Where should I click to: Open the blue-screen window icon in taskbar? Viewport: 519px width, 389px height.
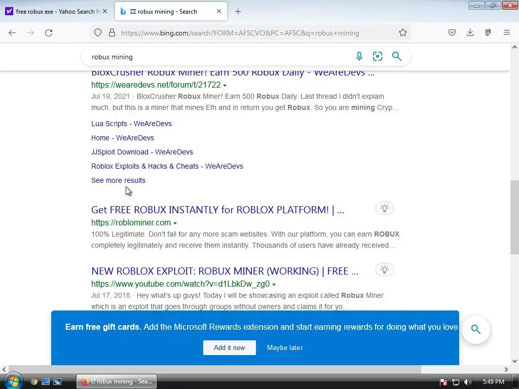[57, 381]
